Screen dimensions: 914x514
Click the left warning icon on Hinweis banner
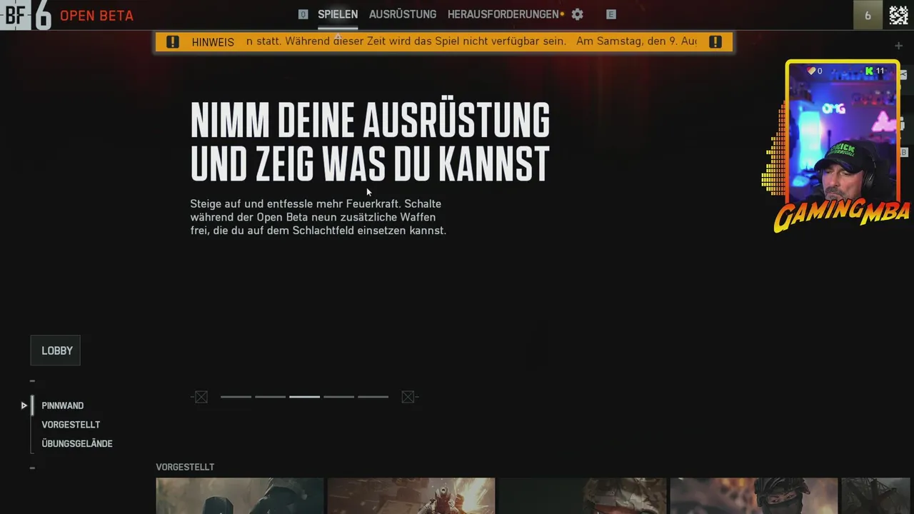[x=173, y=41]
